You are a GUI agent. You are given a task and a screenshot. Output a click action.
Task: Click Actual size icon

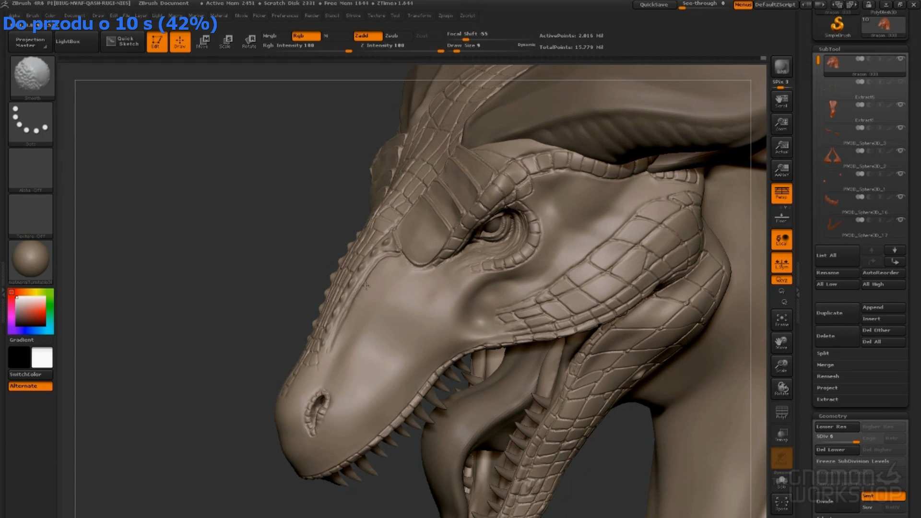781,147
